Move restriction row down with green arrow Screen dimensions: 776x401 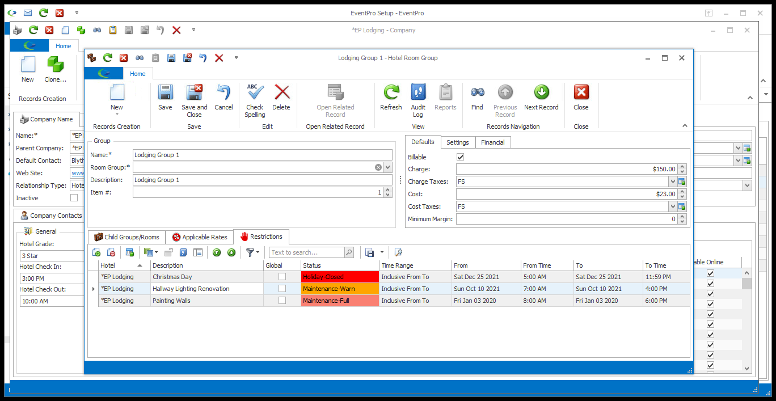231,252
